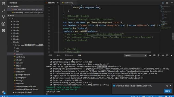Expand the css folder
Image resolution: width=174 pixels, height=97 pixels.
point(25,48)
